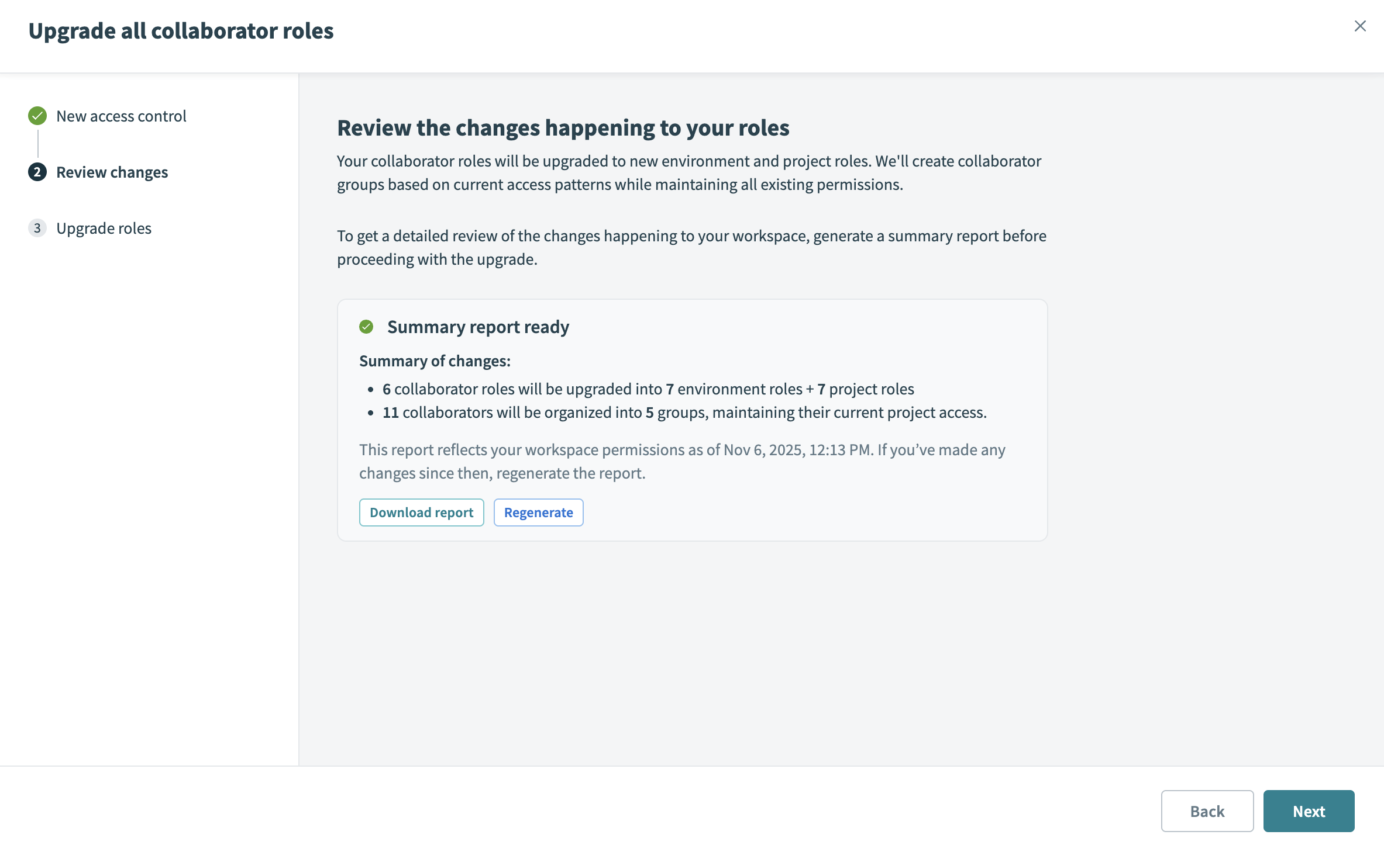Jump to the Upgrade roles step

pyautogui.click(x=104, y=228)
